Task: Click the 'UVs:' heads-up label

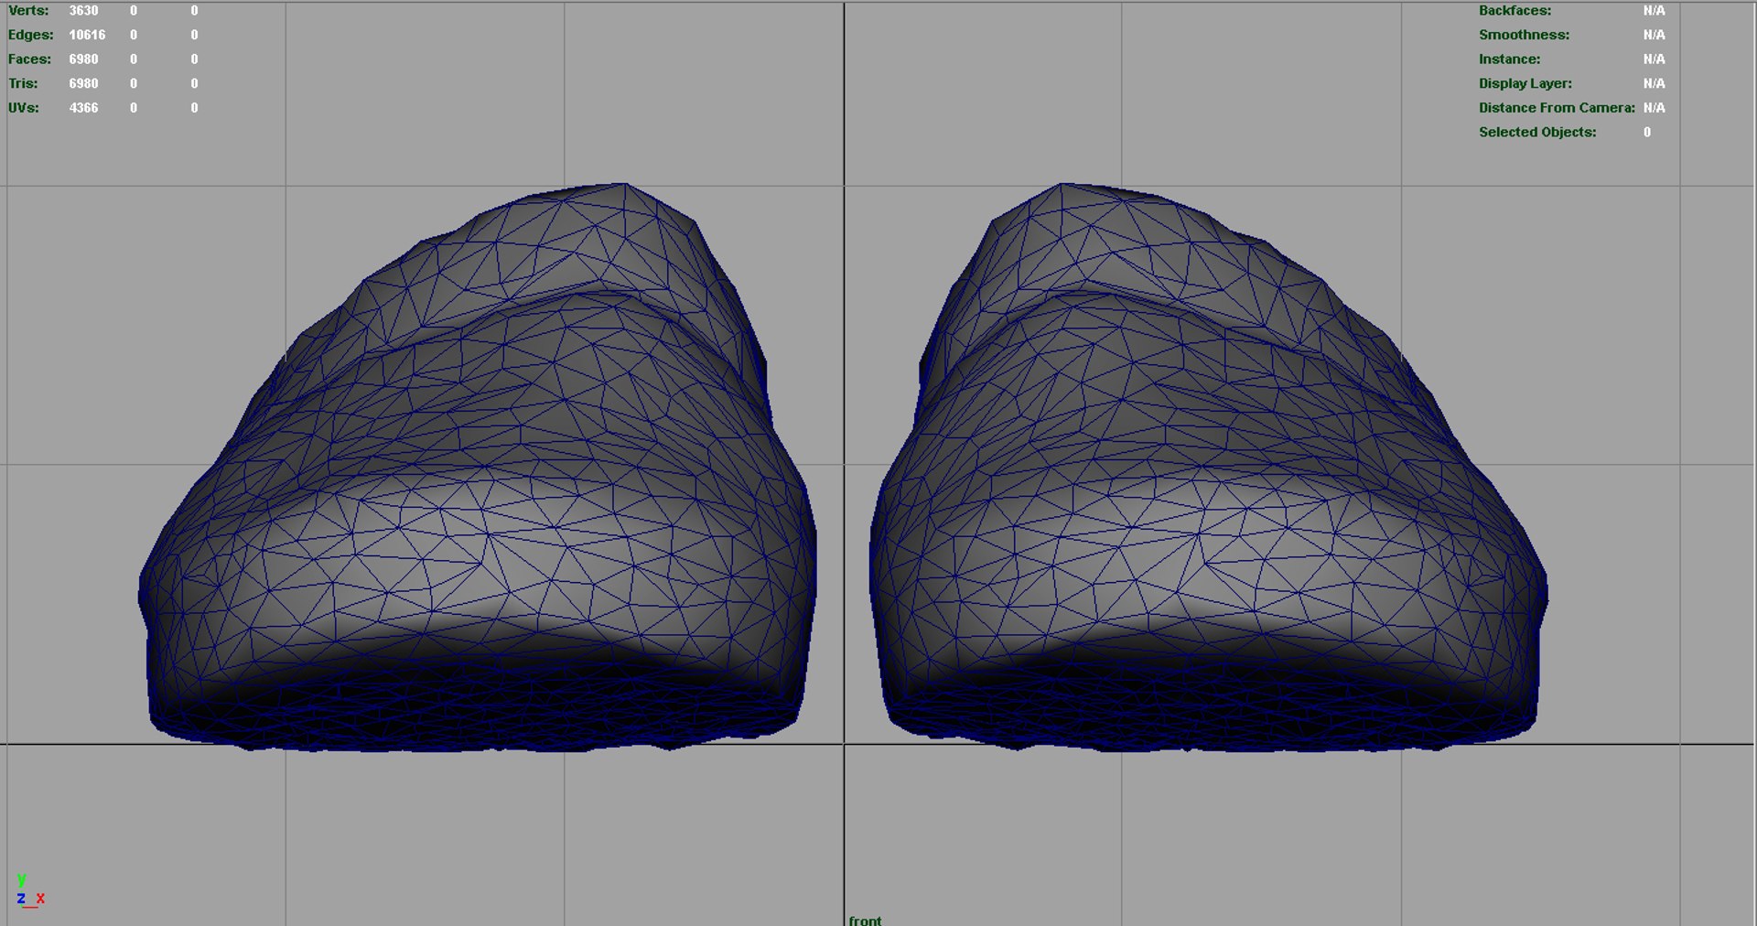Action: pyautogui.click(x=23, y=108)
